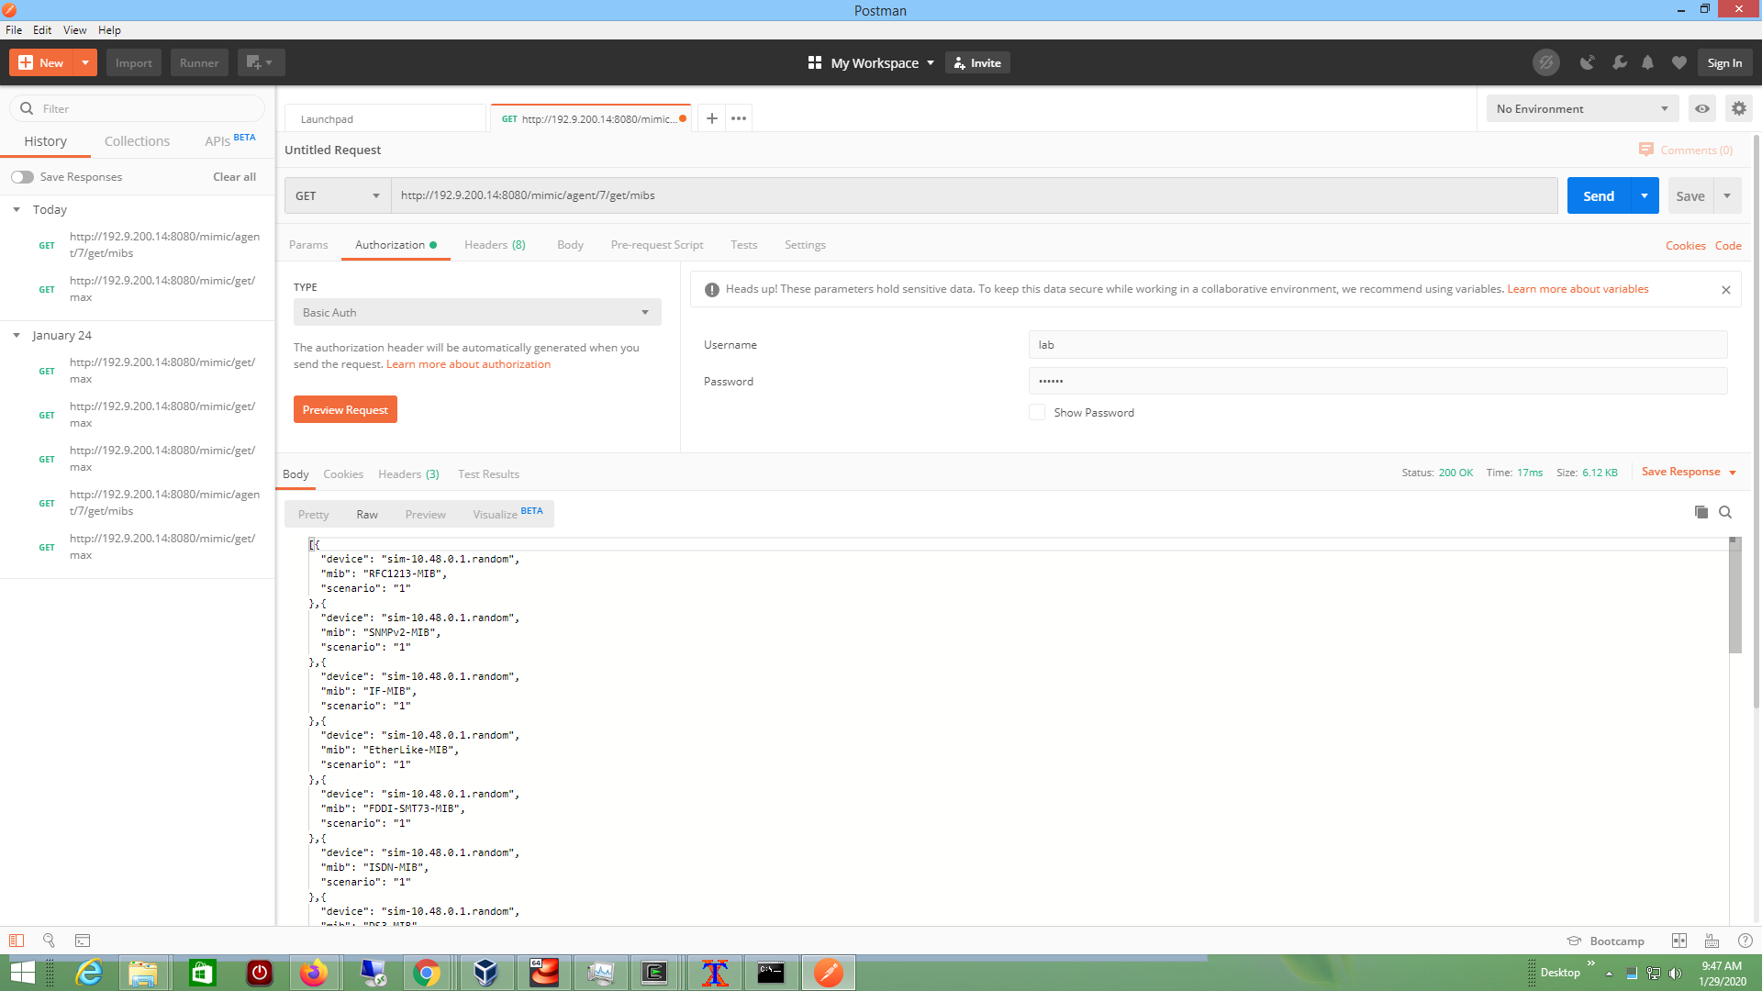Open the Postman console icon
The height and width of the screenshot is (991, 1762).
coord(83,941)
